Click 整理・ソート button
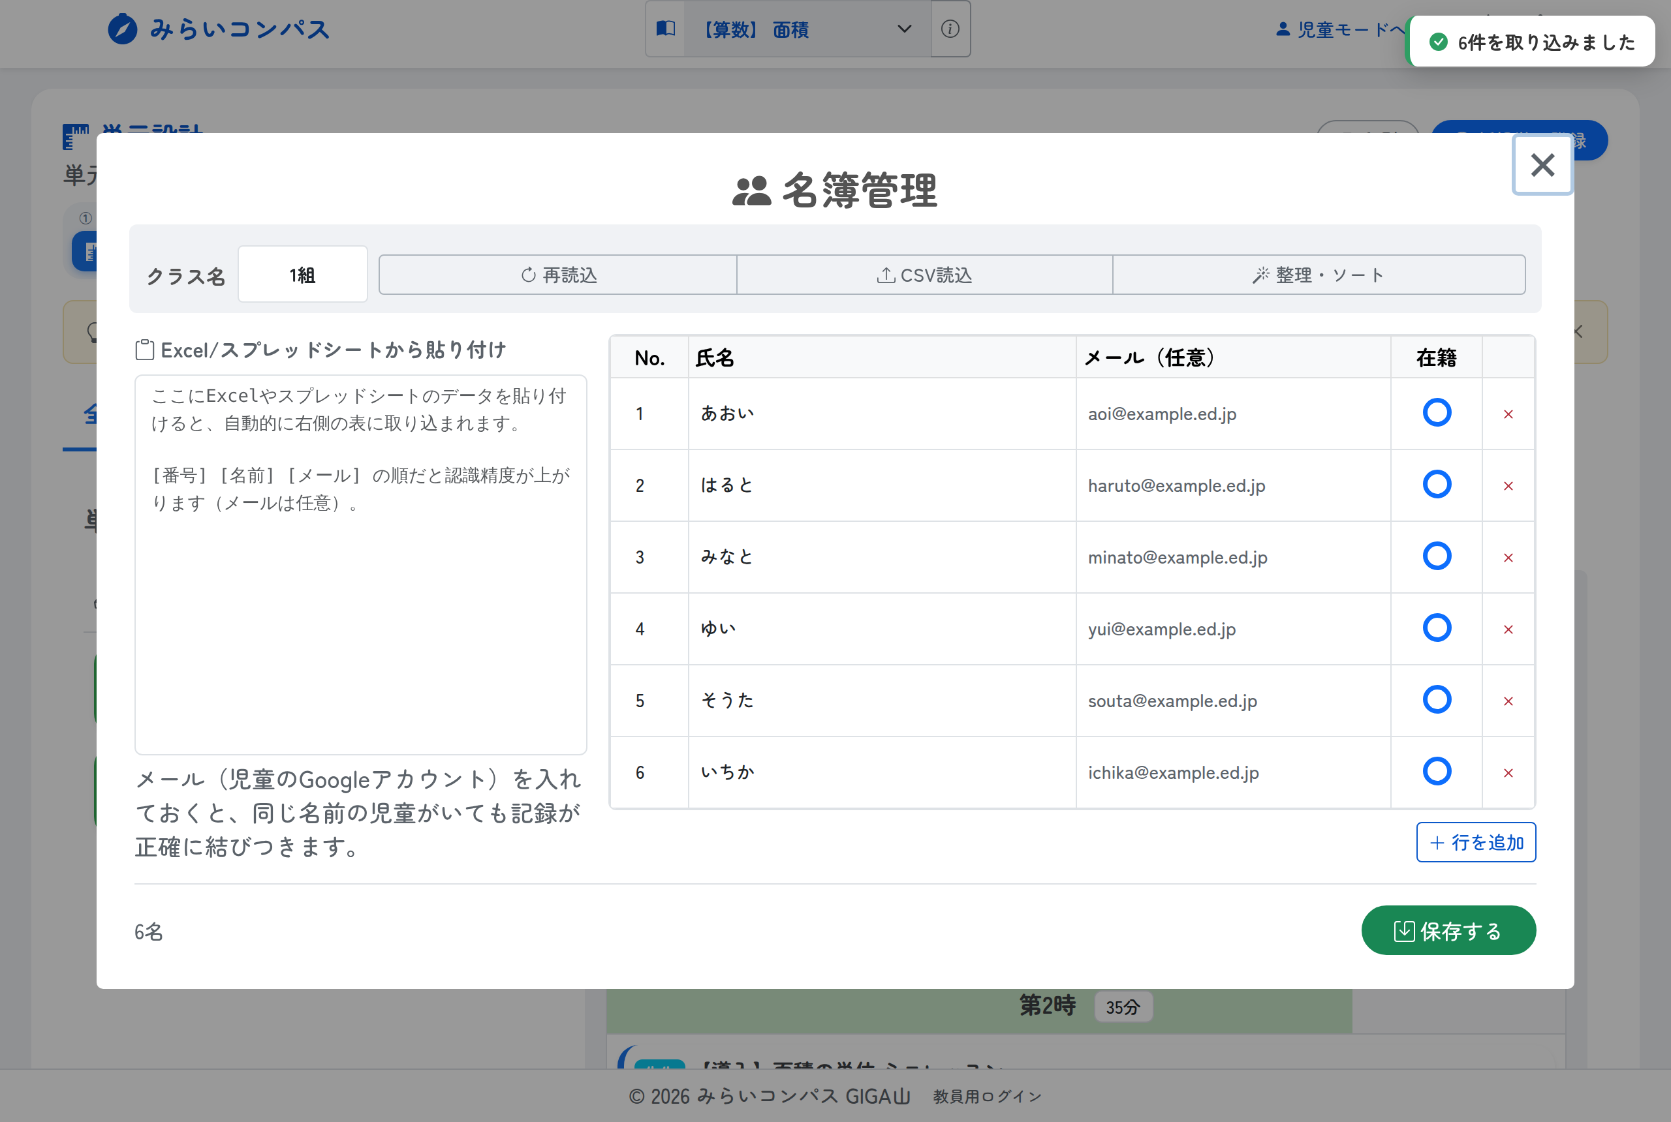The height and width of the screenshot is (1122, 1671). pyautogui.click(x=1319, y=275)
